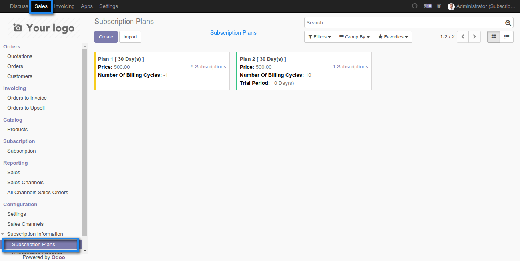Click the Import button

[130, 37]
